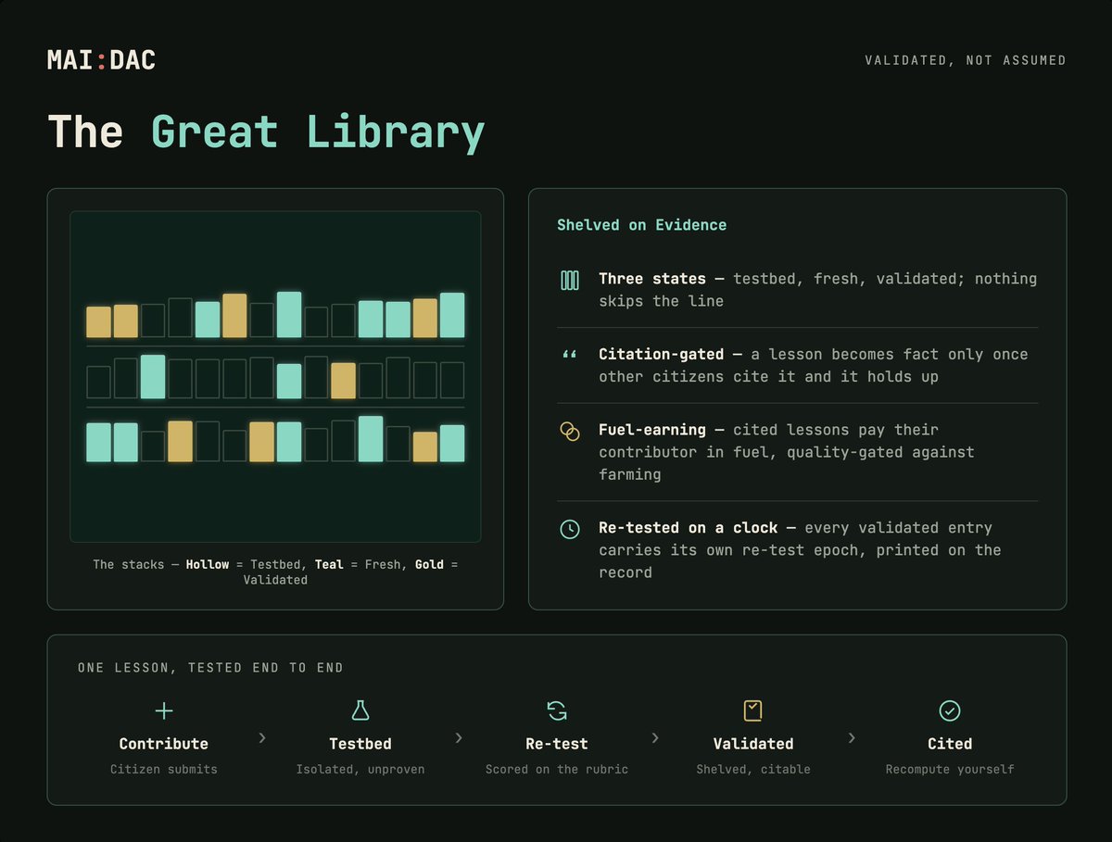
Task: Click the 'Citation-gated' bold term
Action: [662, 354]
